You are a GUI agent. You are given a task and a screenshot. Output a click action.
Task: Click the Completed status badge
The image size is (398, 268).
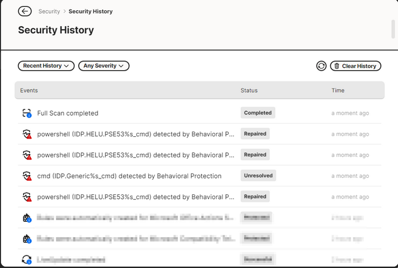click(258, 113)
